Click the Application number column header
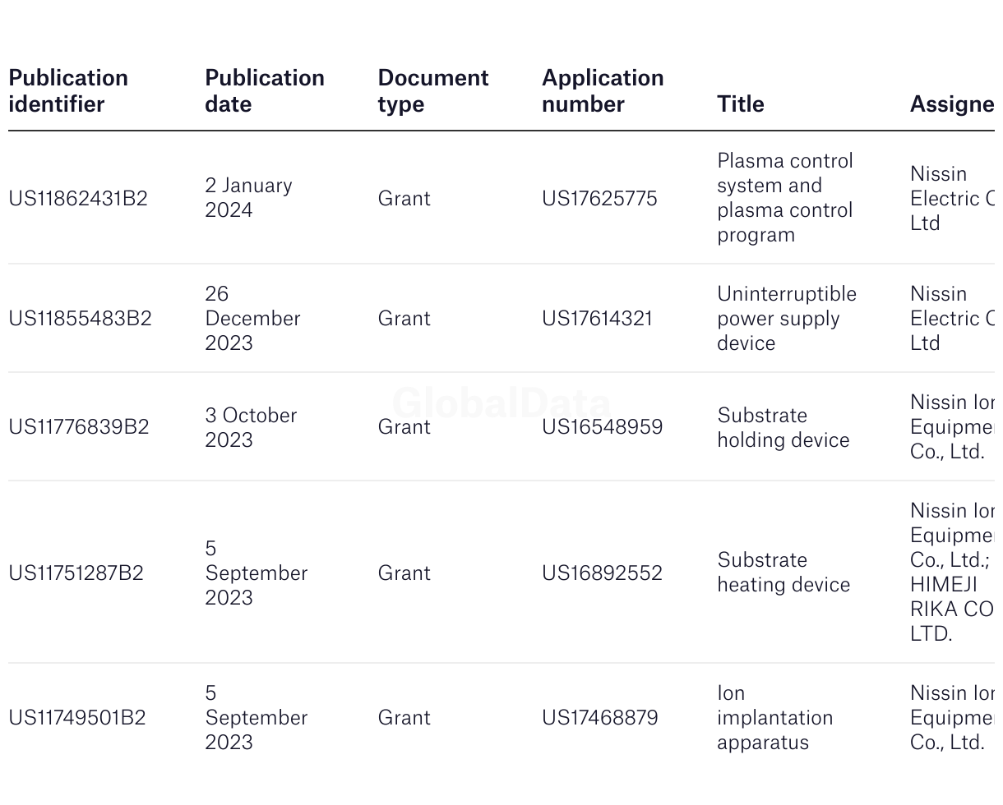Viewport: 1003px width, 805px height. [603, 91]
